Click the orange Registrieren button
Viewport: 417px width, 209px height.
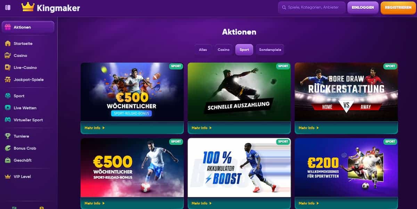tap(398, 8)
